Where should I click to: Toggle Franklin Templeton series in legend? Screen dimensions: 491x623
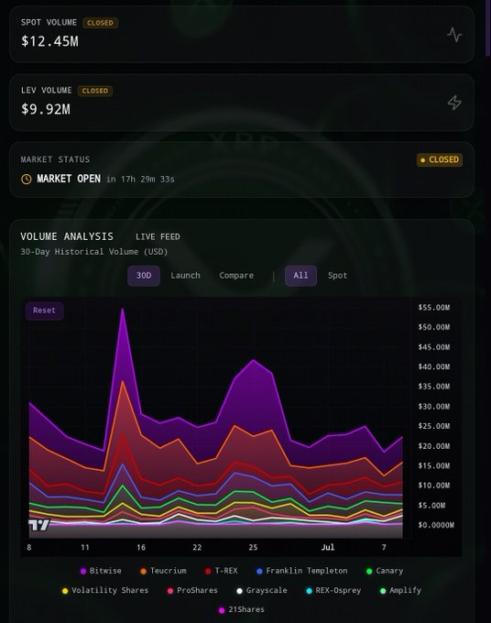302,571
